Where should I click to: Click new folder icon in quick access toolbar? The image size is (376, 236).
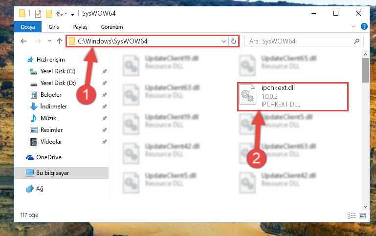[x=49, y=13]
